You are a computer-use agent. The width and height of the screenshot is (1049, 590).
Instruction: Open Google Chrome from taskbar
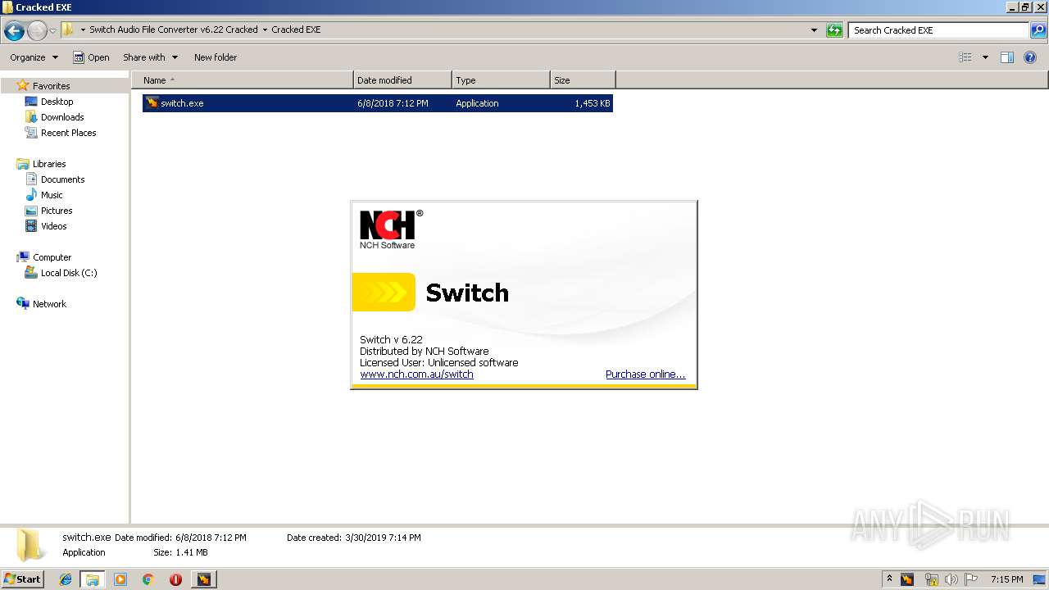tap(148, 579)
